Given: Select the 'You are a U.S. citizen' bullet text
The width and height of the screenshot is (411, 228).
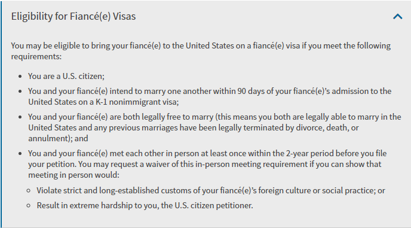Looking at the screenshot, I should coord(66,76).
